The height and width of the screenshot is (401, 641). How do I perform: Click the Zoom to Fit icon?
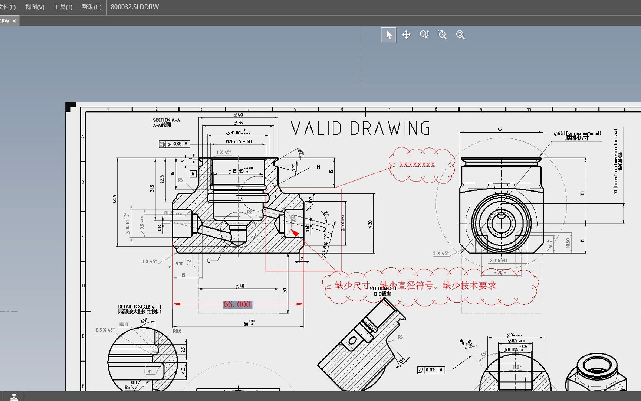point(460,35)
